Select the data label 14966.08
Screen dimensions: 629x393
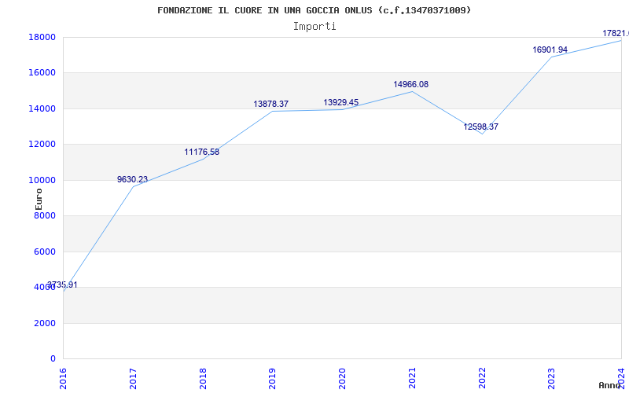(410, 84)
